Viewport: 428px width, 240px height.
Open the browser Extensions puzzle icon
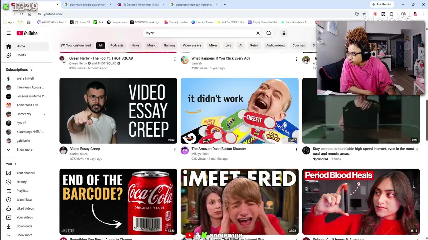pos(392,14)
